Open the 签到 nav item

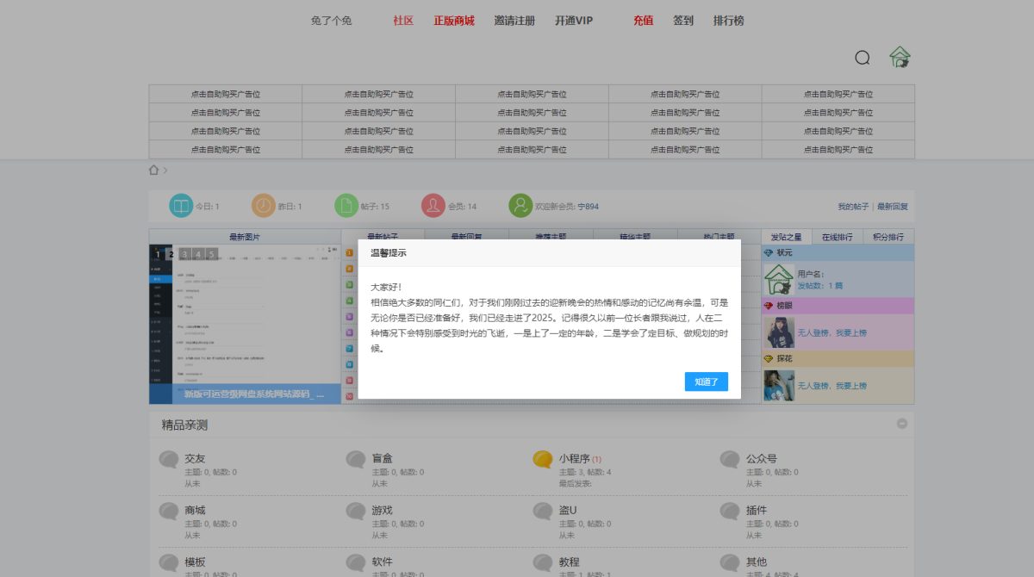[683, 21]
